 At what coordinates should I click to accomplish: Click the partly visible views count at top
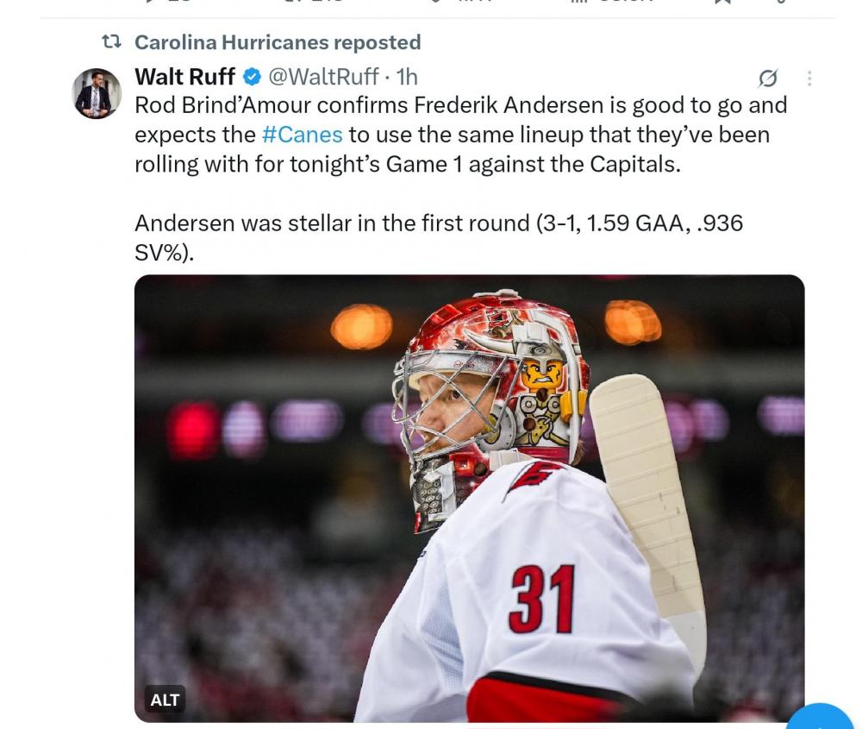[x=603, y=3]
